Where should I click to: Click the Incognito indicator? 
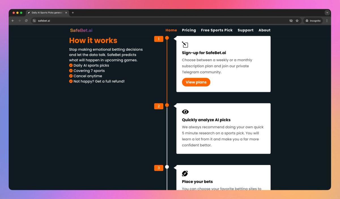click(x=313, y=21)
